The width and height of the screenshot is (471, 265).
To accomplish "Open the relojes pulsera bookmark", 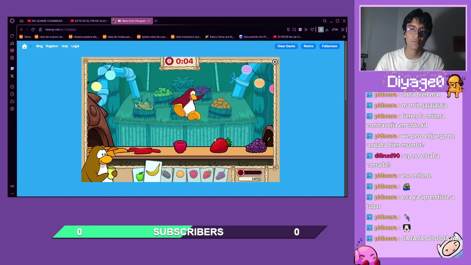I will 84,37.
